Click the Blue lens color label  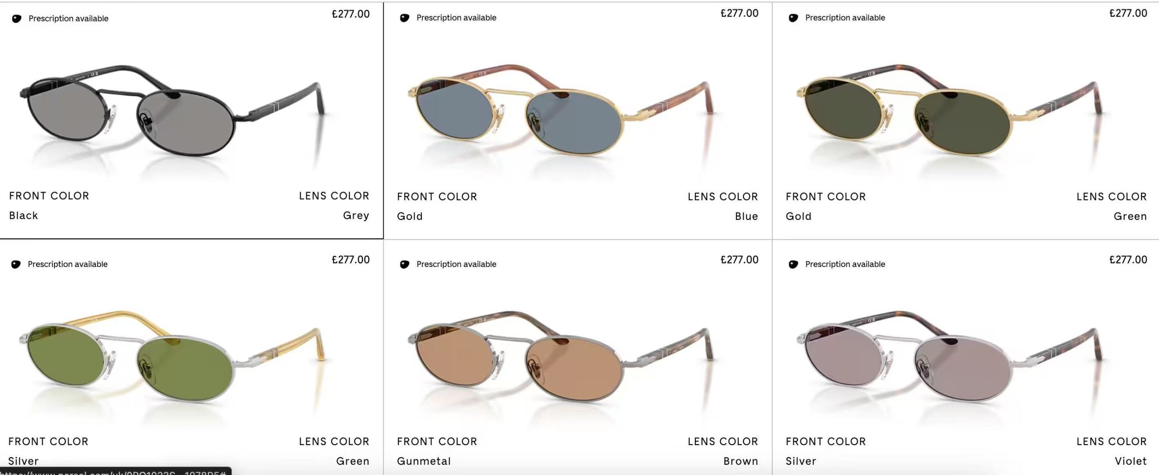point(746,216)
